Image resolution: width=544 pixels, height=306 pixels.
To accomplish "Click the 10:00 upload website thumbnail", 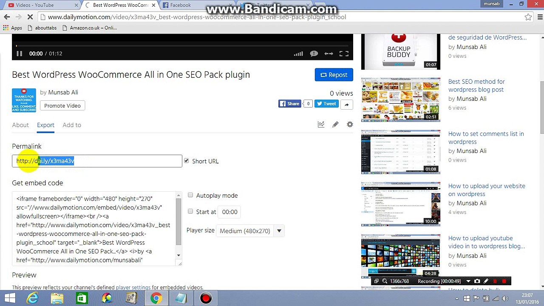I will point(401,204).
